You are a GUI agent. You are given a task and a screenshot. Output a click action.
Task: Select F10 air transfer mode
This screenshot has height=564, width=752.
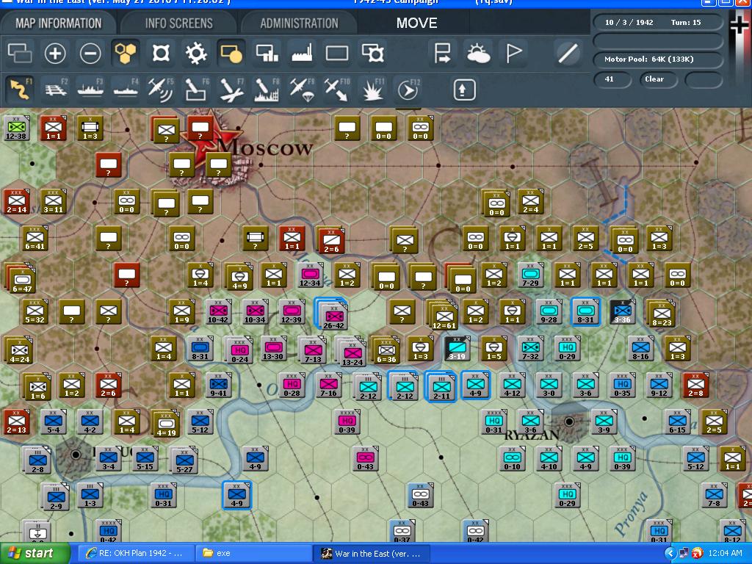(x=337, y=89)
